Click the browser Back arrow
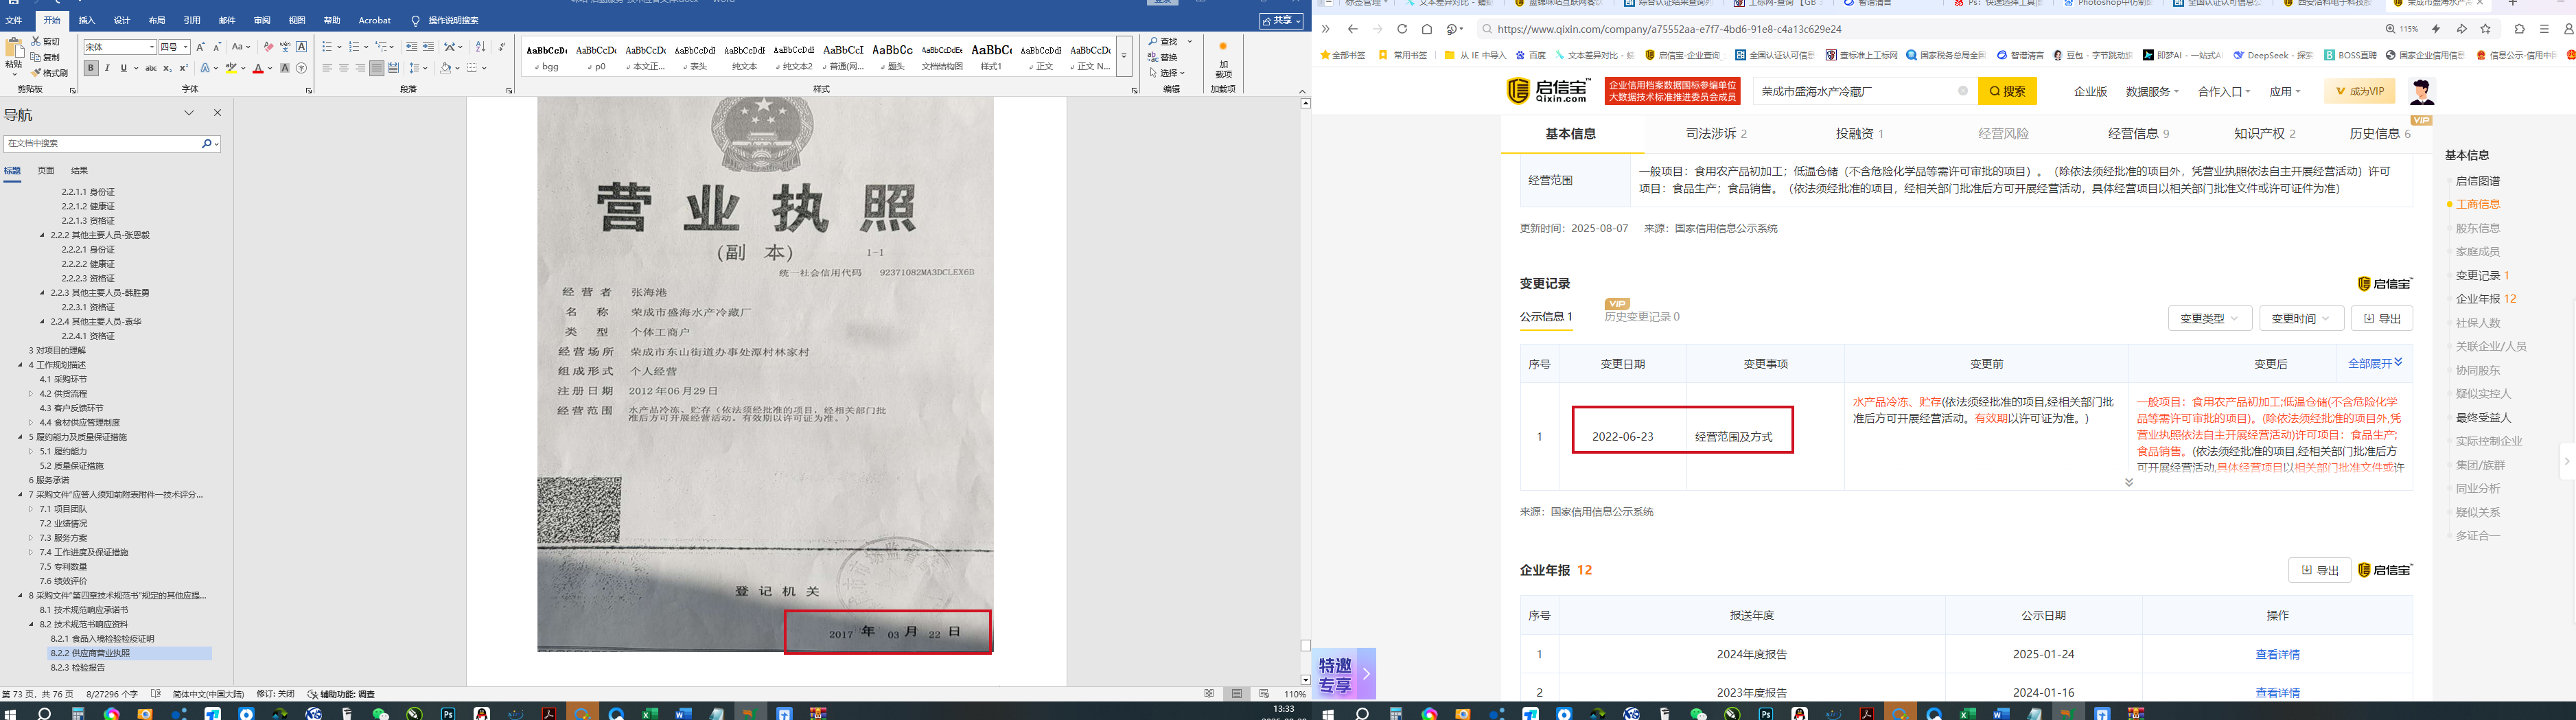This screenshot has width=2576, height=720. pyautogui.click(x=1352, y=29)
